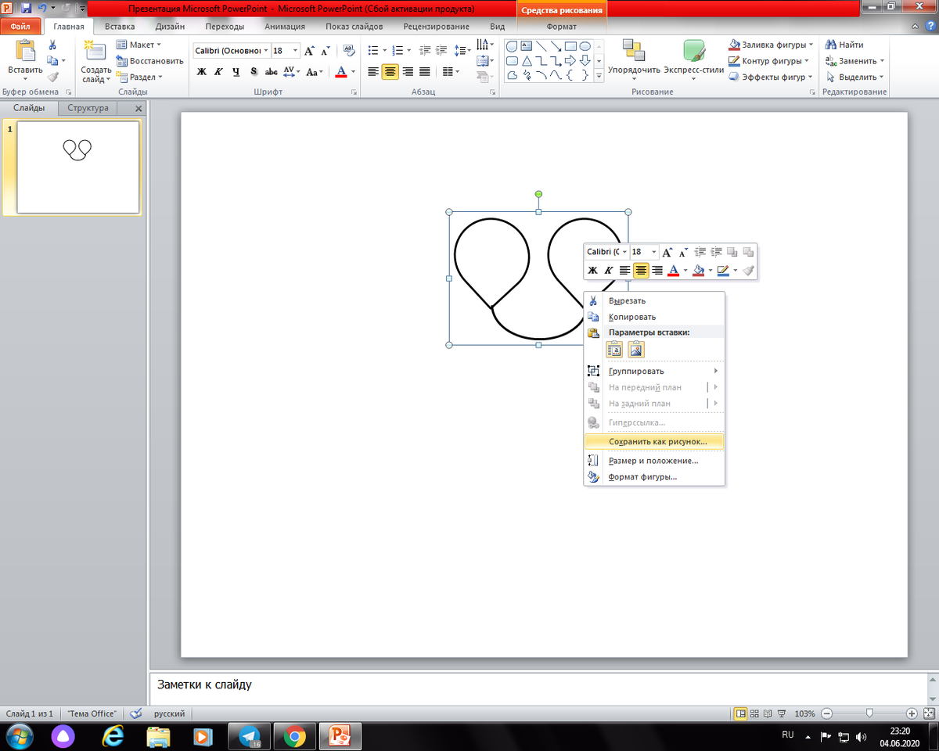Click font color A in mini toolbar
The width and height of the screenshot is (939, 751).
coord(673,270)
